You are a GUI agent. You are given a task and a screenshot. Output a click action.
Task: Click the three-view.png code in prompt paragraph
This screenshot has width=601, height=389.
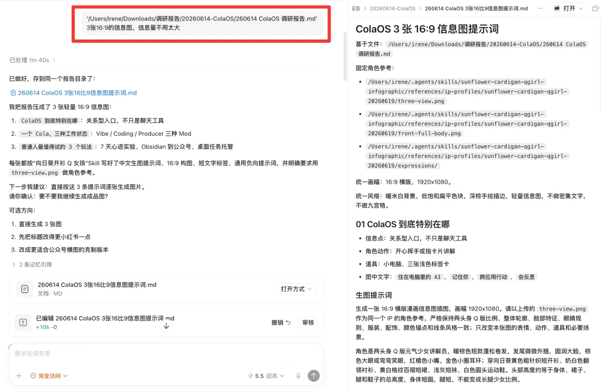point(562,309)
